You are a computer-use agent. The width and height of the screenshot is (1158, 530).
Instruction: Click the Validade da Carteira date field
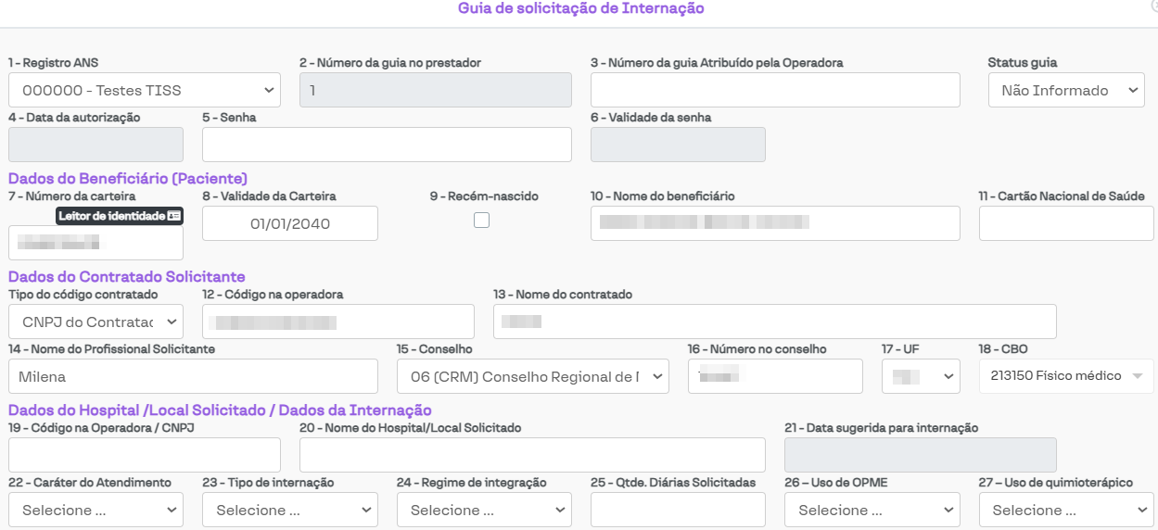(289, 223)
